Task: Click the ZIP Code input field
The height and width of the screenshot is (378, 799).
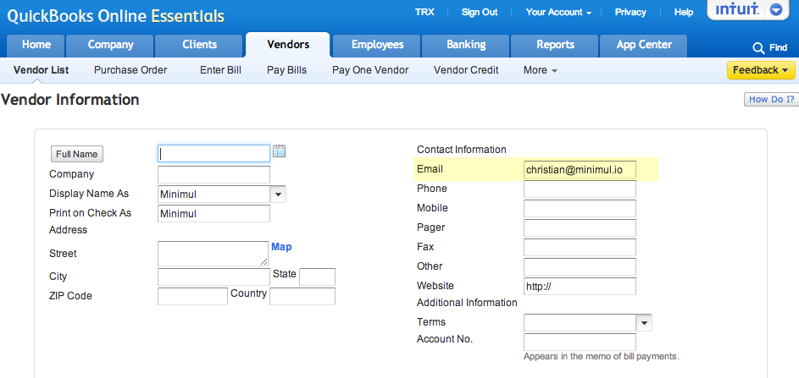Action: [192, 297]
